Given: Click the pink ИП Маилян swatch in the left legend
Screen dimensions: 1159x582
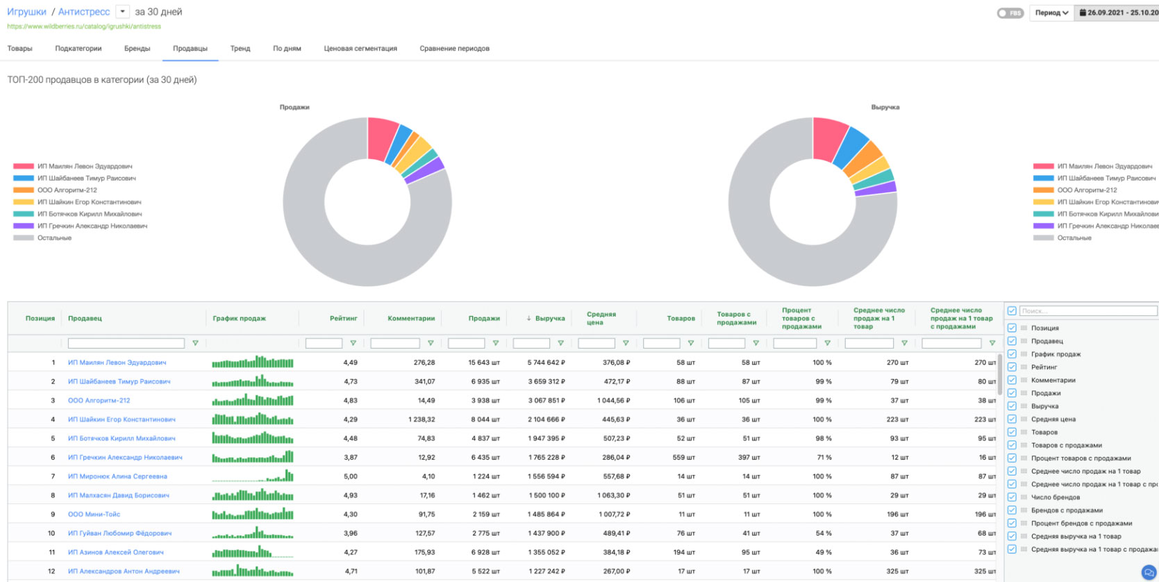Looking at the screenshot, I should (x=24, y=167).
